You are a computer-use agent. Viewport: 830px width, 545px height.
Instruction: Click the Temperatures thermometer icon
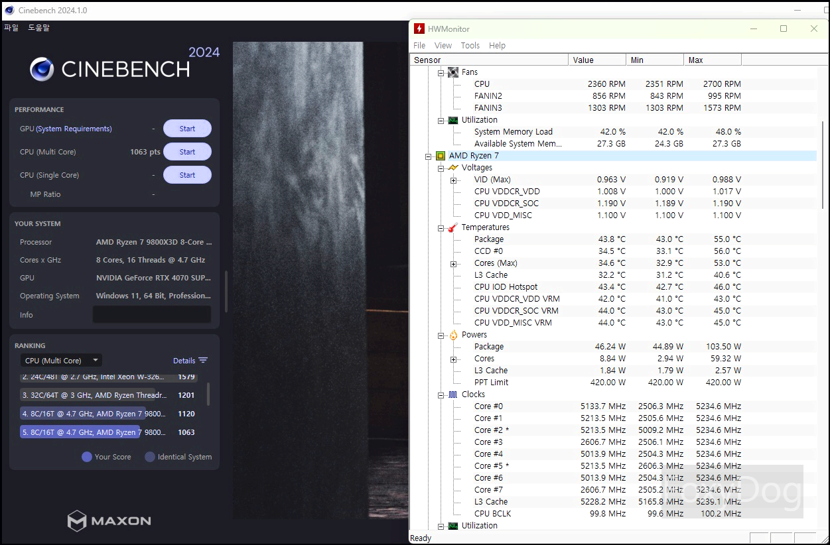[453, 227]
